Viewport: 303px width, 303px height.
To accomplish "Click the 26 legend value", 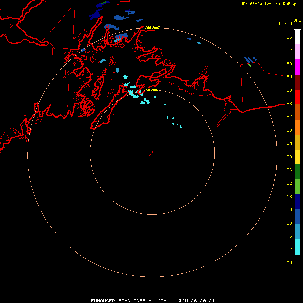I will tap(289, 170).
